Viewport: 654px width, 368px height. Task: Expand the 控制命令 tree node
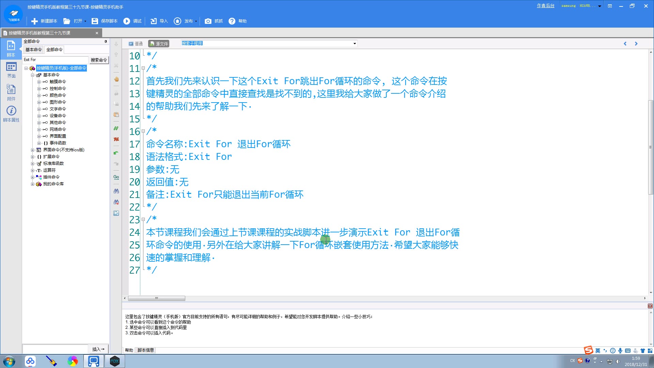point(39,89)
